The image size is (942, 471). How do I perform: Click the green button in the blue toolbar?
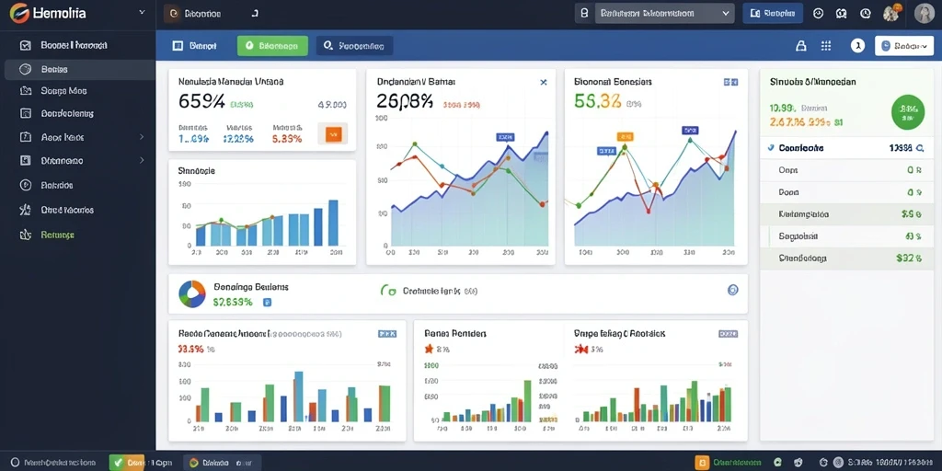(x=272, y=46)
